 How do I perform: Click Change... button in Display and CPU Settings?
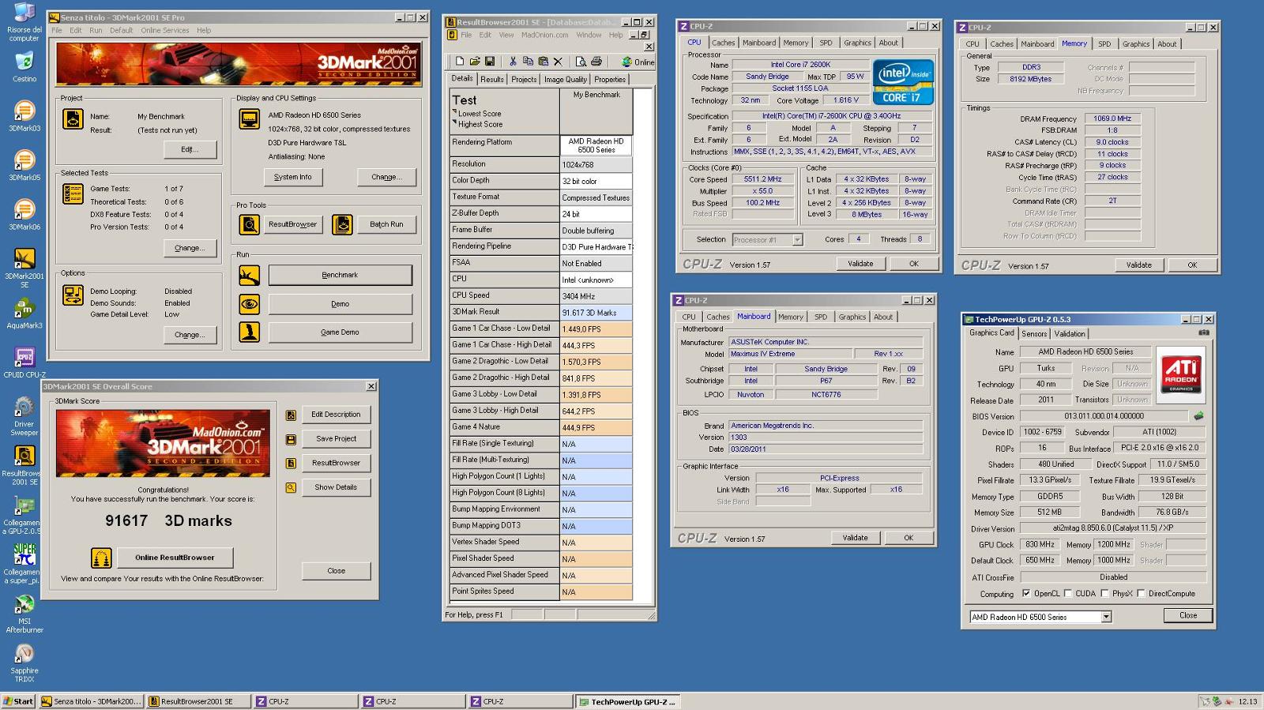click(386, 177)
